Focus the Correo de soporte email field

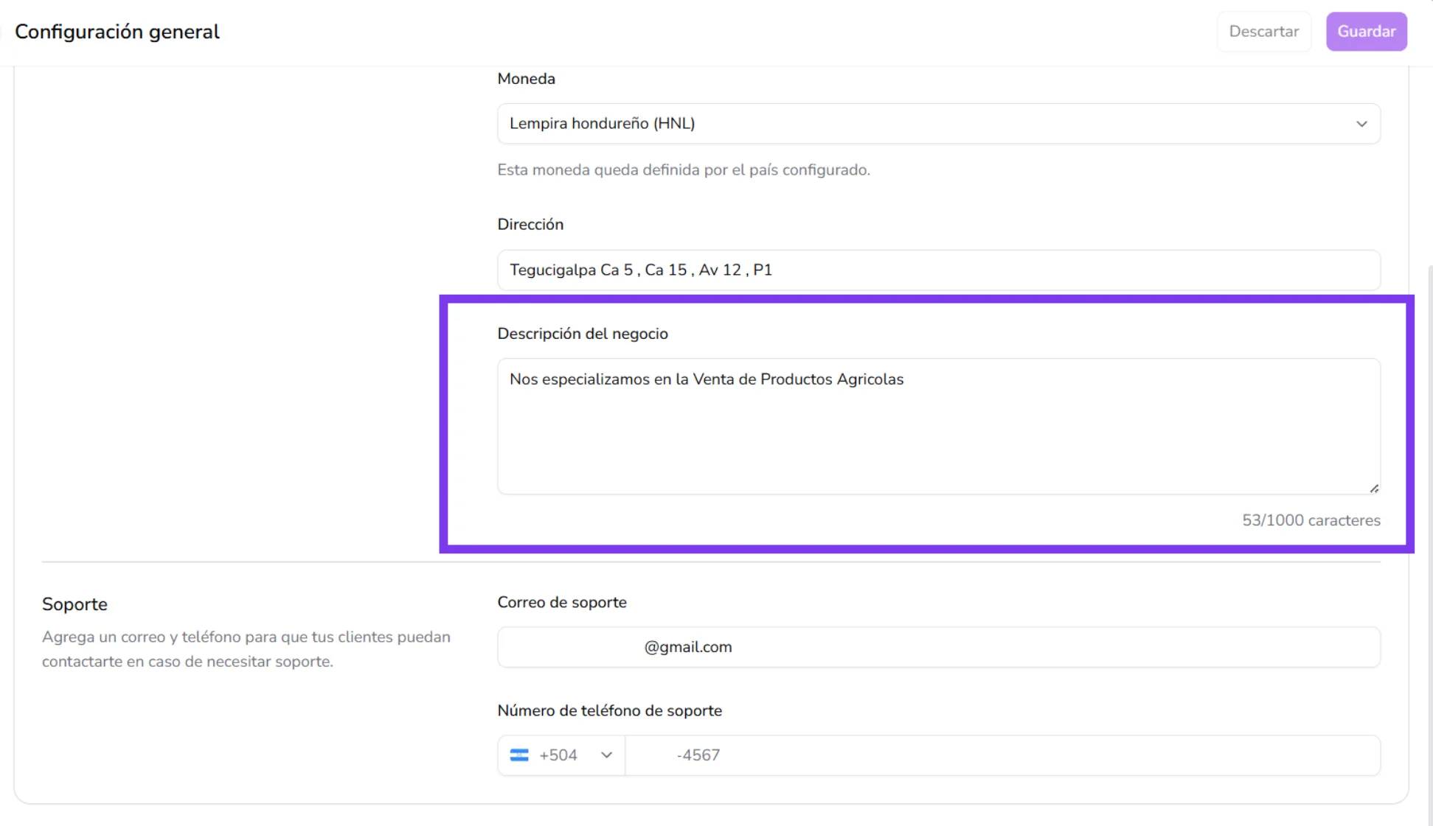pos(938,647)
